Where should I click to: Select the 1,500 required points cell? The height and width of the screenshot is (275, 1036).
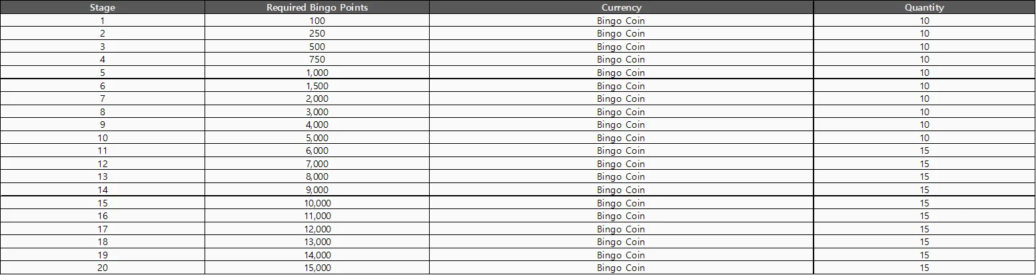pyautogui.click(x=317, y=86)
